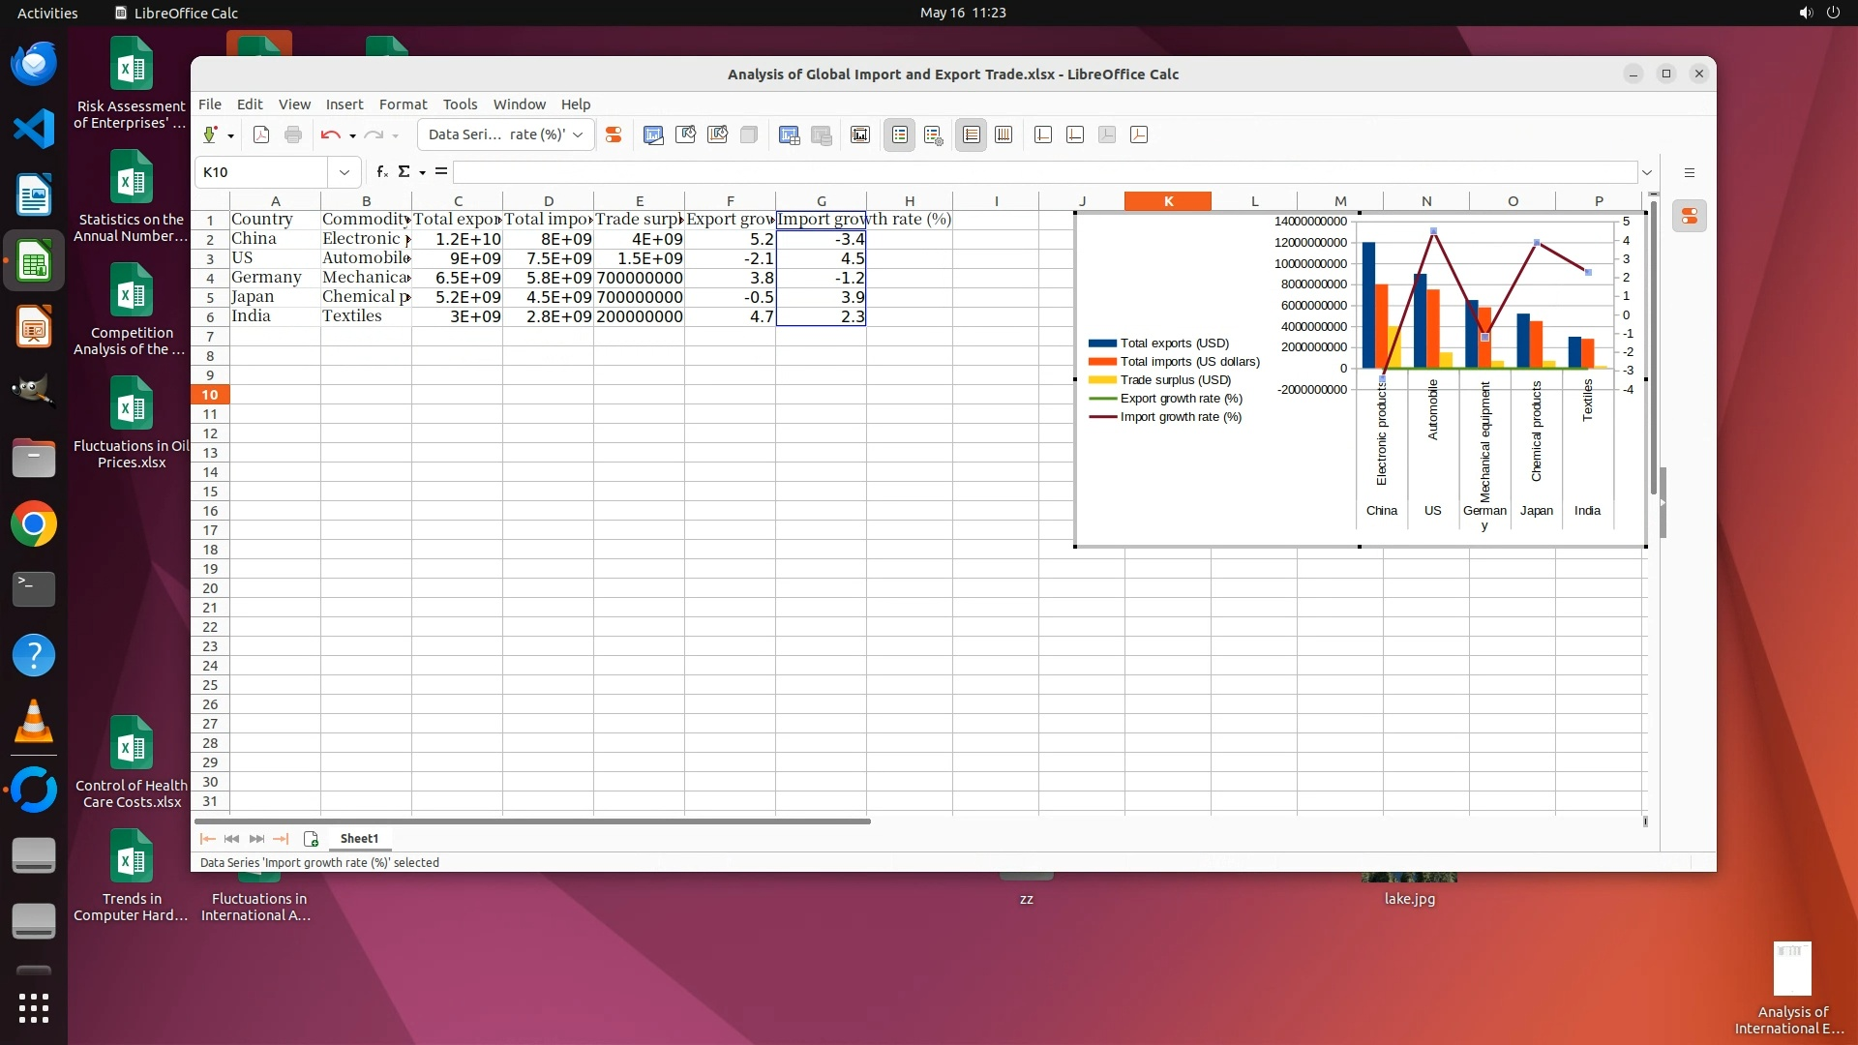Toggle Vertical Grids in chart

pos(1004,135)
